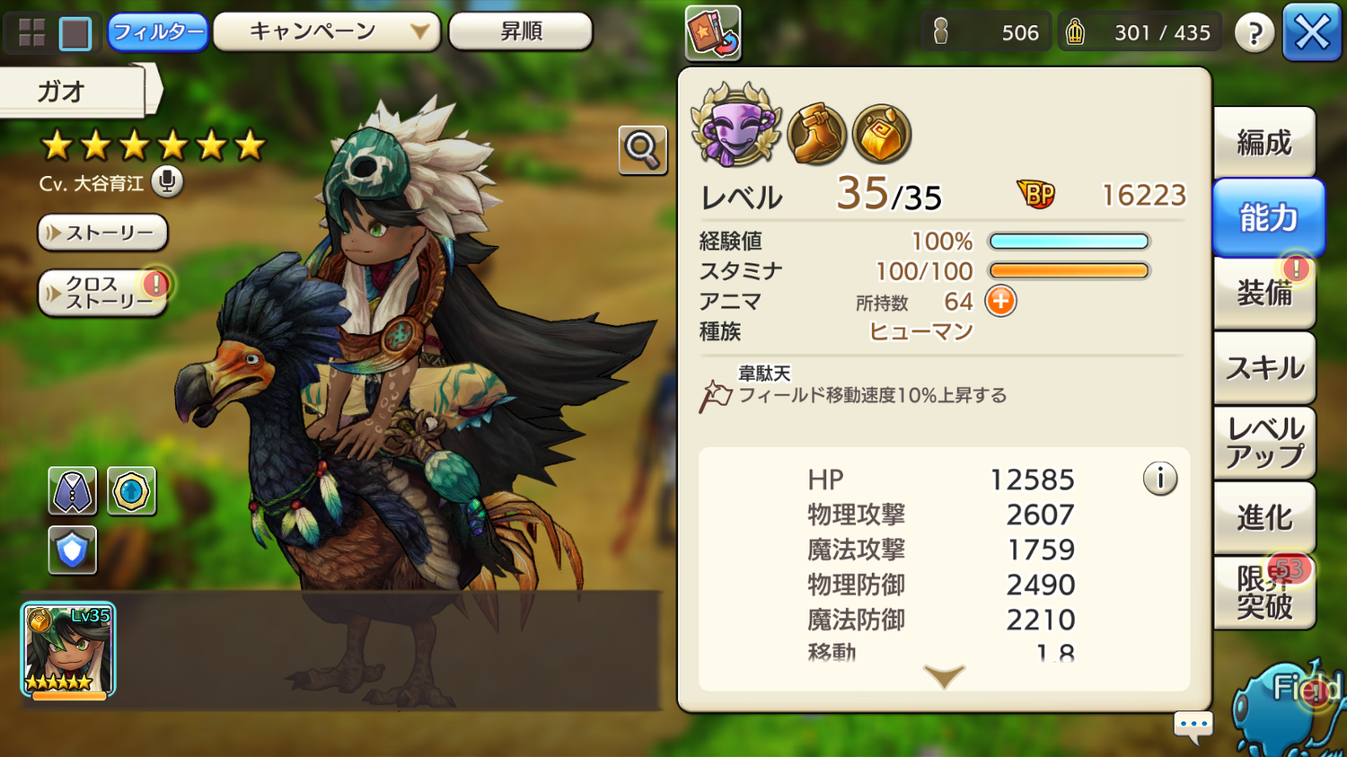This screenshot has height=757, width=1347.
Task: Select the Lv35 ガオ character thumbnail
Action: pyautogui.click(x=68, y=650)
